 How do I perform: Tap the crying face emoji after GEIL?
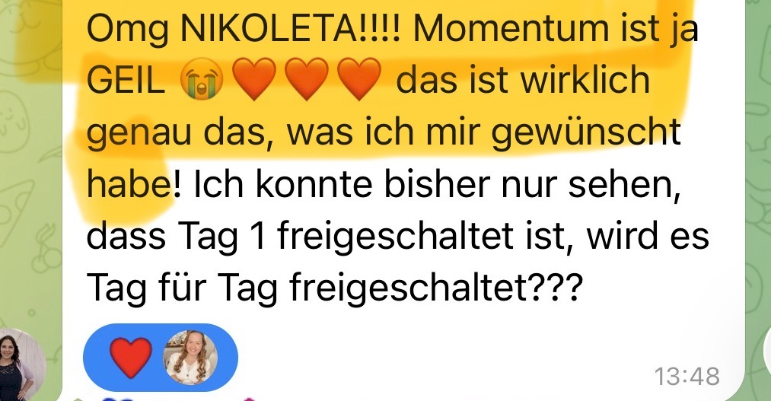point(202,81)
